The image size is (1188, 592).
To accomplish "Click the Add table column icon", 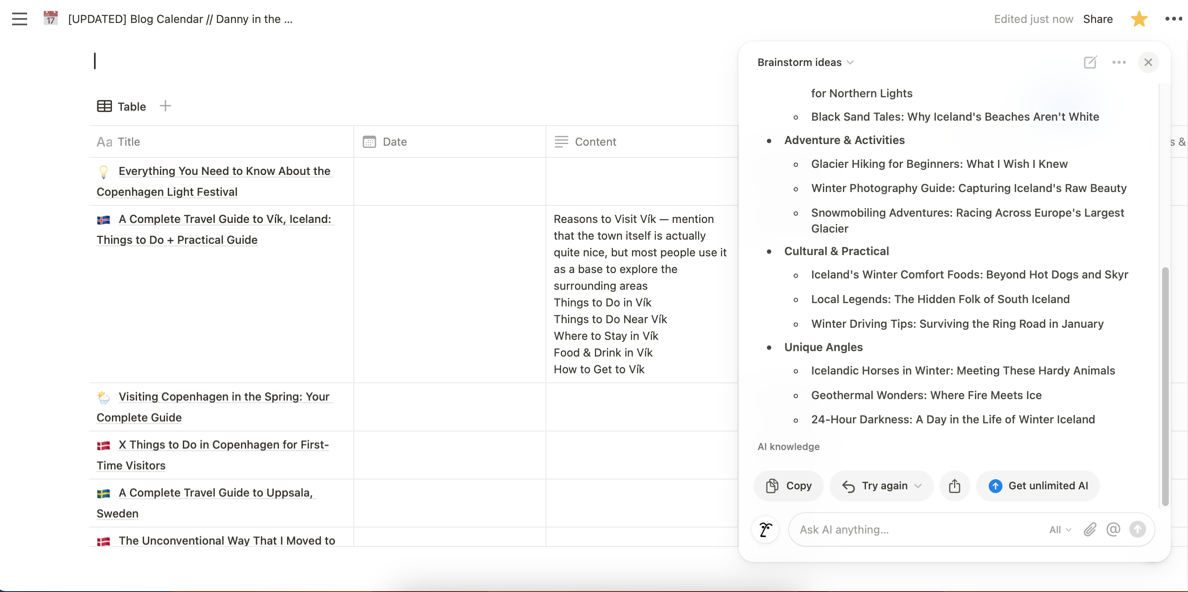I will [165, 105].
